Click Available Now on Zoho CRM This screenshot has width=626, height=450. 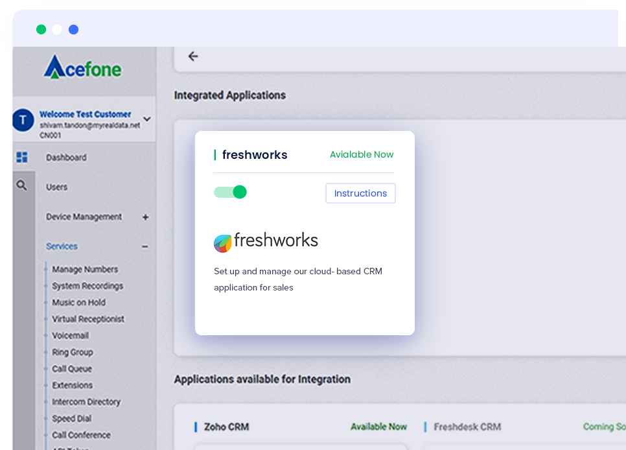point(379,427)
